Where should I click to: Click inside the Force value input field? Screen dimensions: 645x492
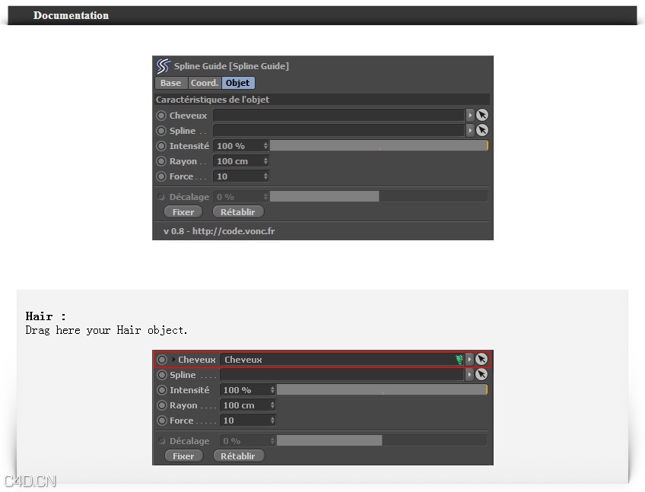240,176
